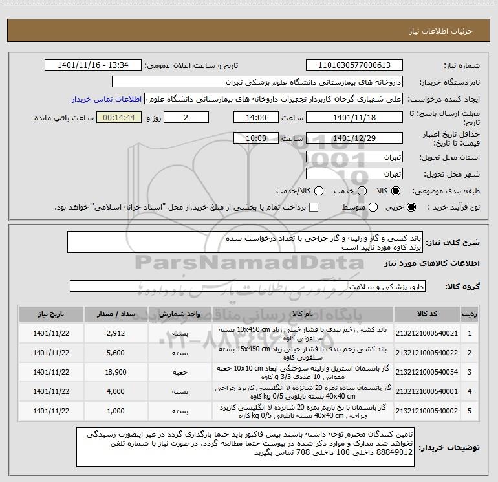
Task: Click the validity time field 10:00
Action: (x=256, y=138)
